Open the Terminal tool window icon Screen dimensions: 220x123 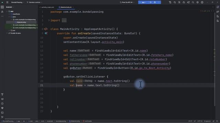click(x=2, y=112)
